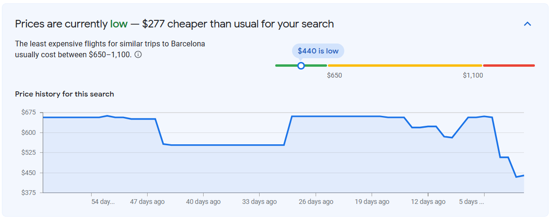Click the 'Prices are currently low' heading

[x=174, y=24]
